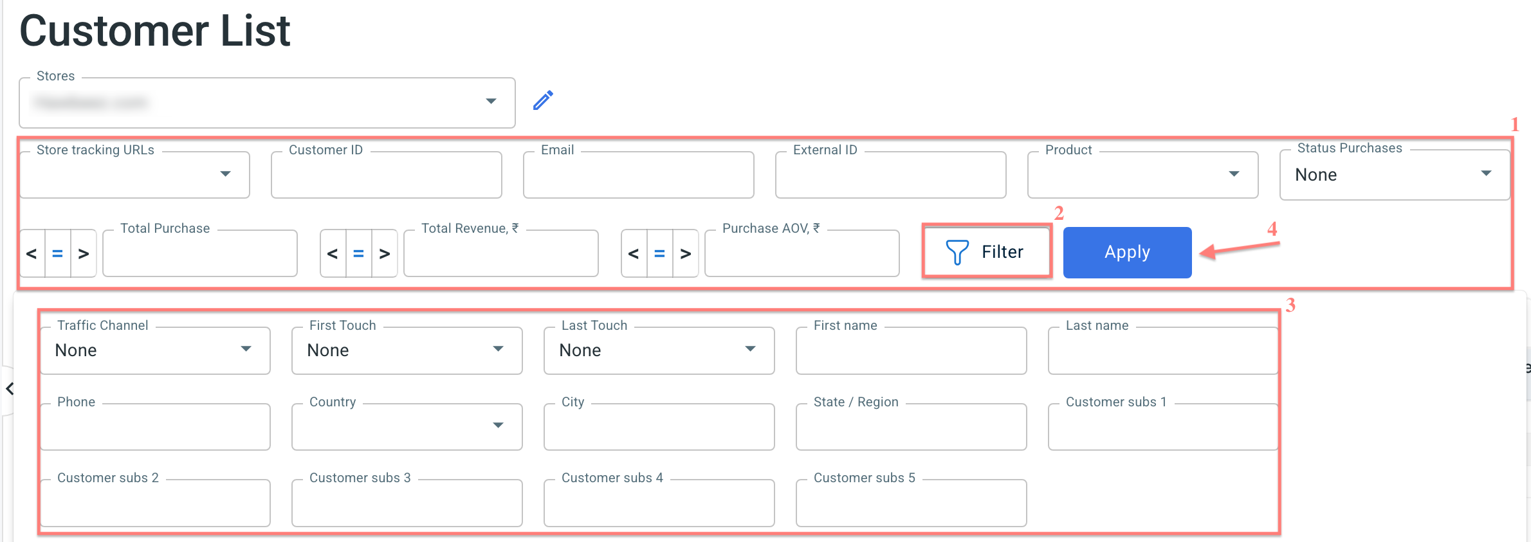The image size is (1531, 542).
Task: Select equals operator for Purchase AOV
Action: (659, 254)
